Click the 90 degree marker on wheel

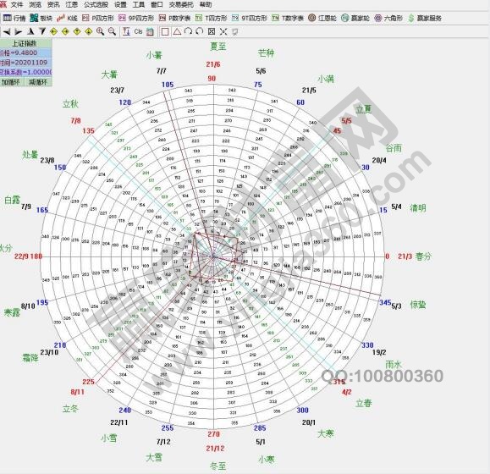coord(212,79)
